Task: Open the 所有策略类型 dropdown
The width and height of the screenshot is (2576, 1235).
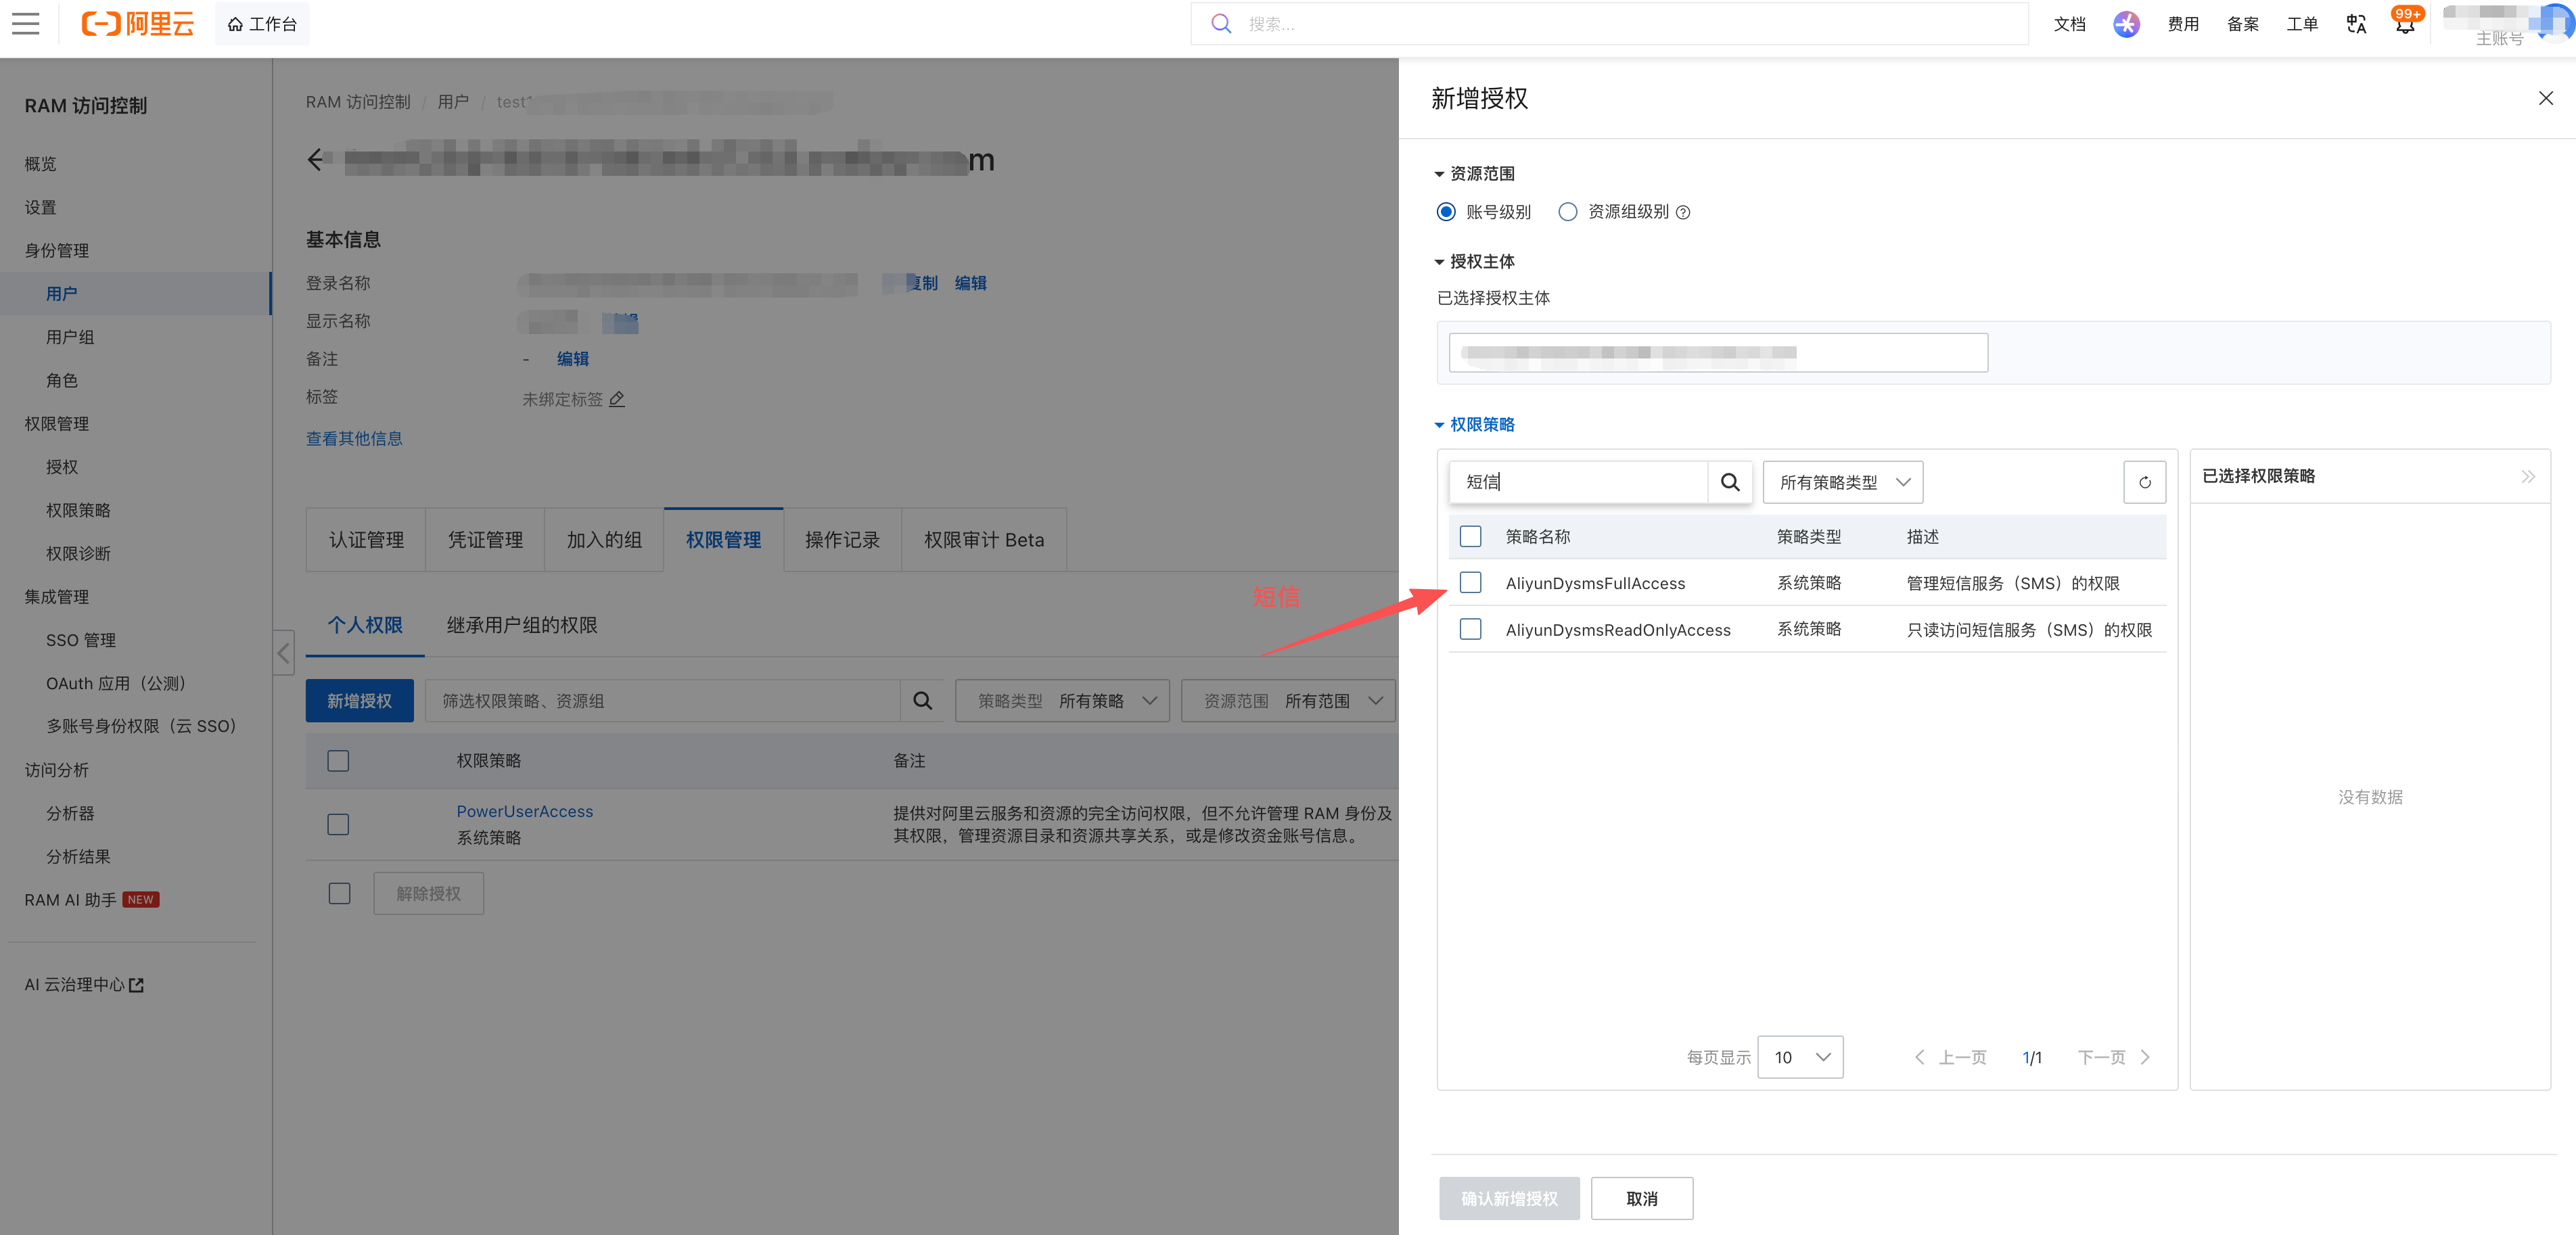Action: pos(1842,482)
